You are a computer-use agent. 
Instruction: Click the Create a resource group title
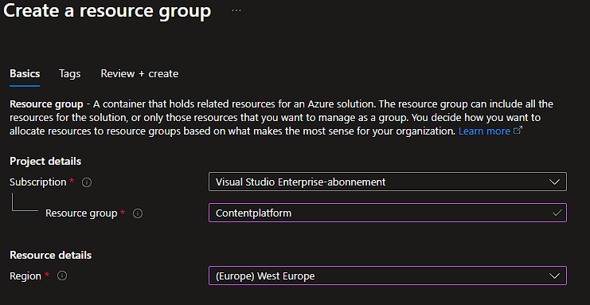107,11
